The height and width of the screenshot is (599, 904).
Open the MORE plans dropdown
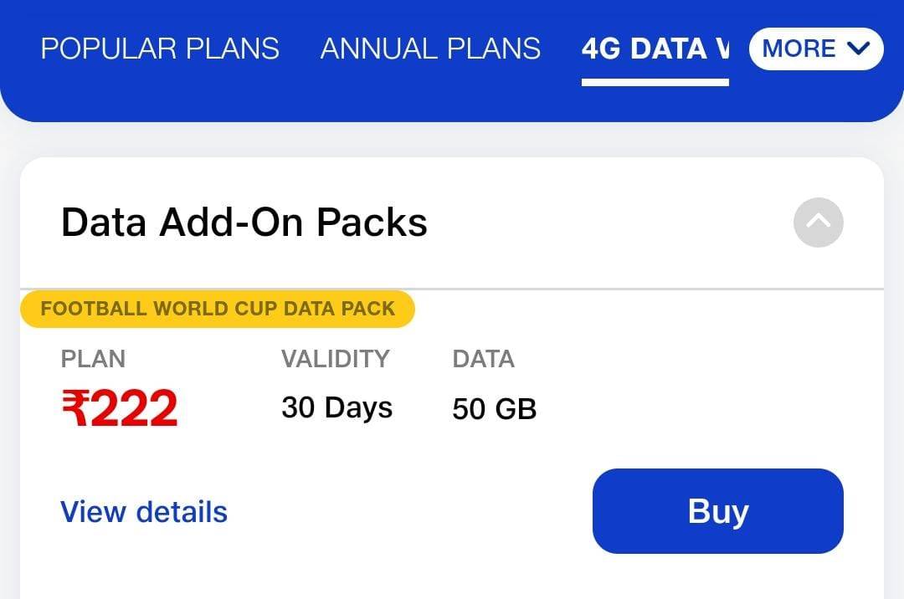pos(816,49)
